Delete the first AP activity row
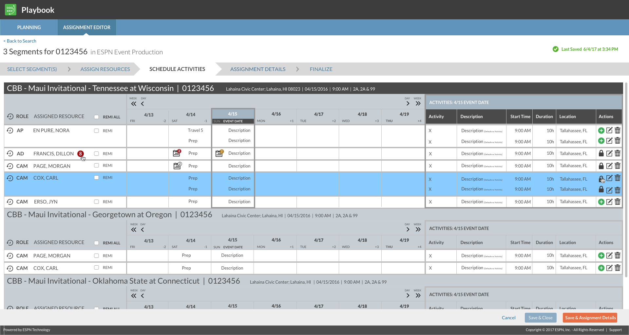Viewport: 629px width, 335px height. 618,131
